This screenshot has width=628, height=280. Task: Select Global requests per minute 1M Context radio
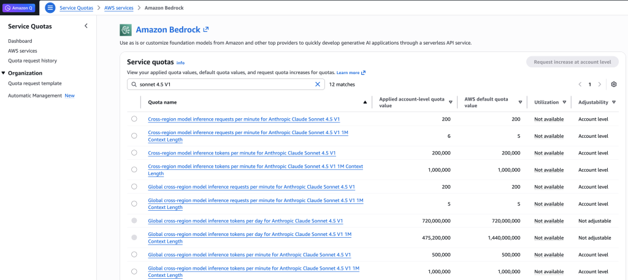coord(134,203)
